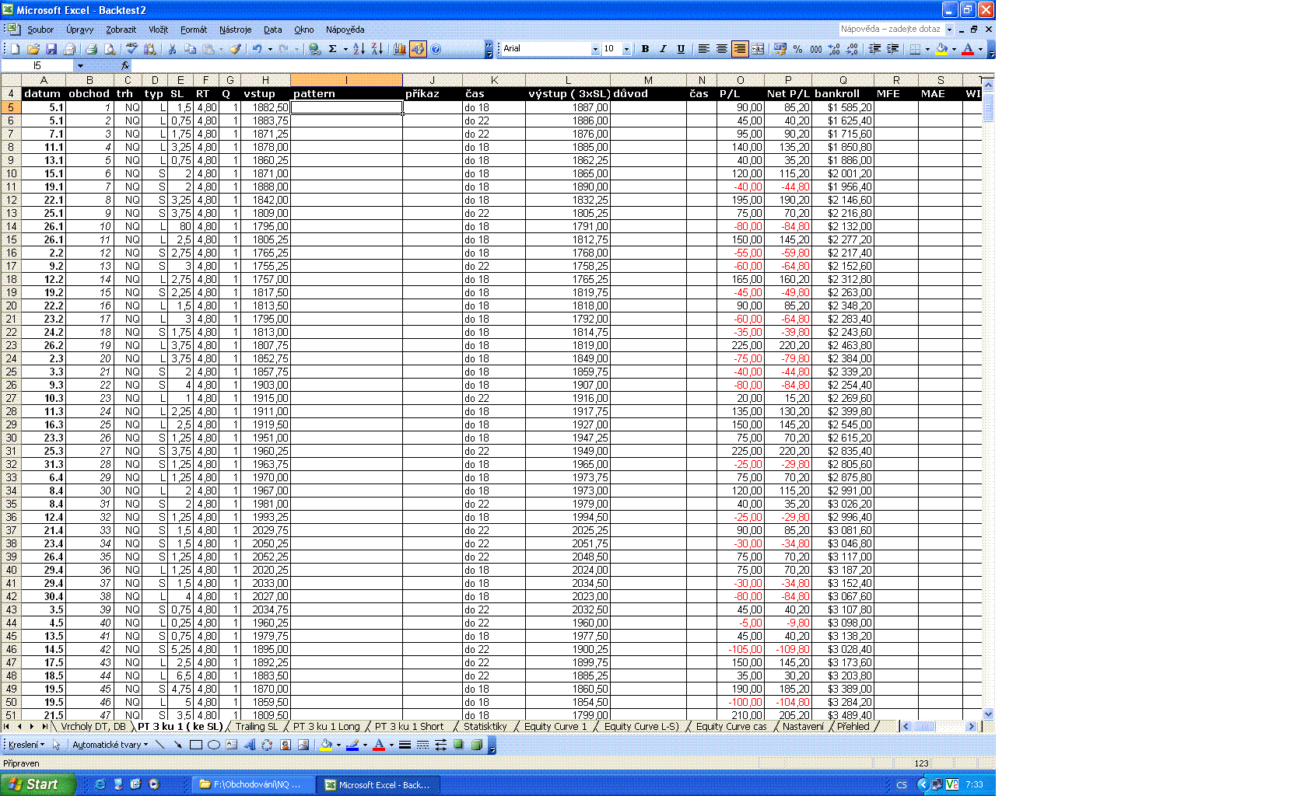Copy the selected cells
Viewport: 1307px width, 796px height.
[x=190, y=49]
